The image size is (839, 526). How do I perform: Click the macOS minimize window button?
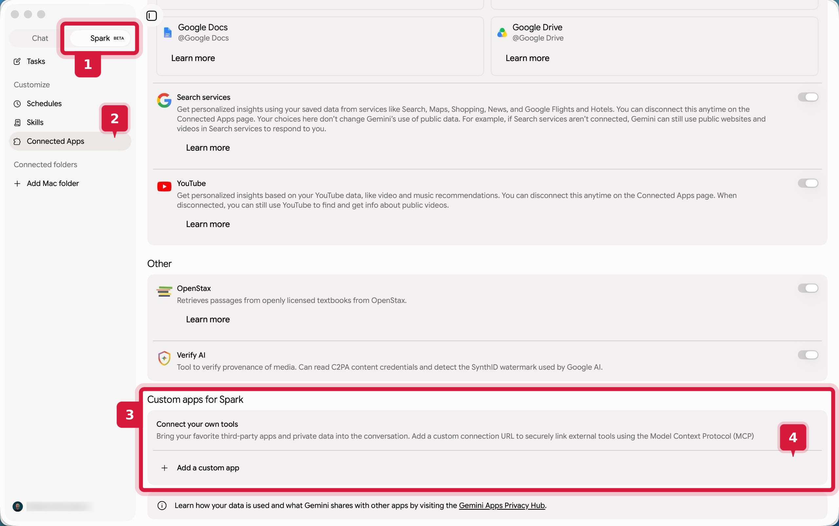click(x=28, y=14)
